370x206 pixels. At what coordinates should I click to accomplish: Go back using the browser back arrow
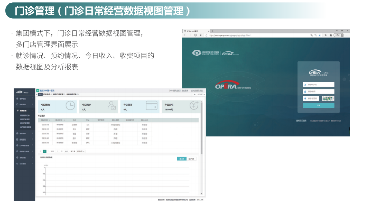[x=185, y=35]
